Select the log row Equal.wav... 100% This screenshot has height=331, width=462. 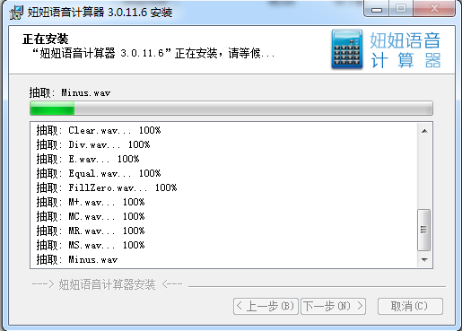[x=99, y=173]
